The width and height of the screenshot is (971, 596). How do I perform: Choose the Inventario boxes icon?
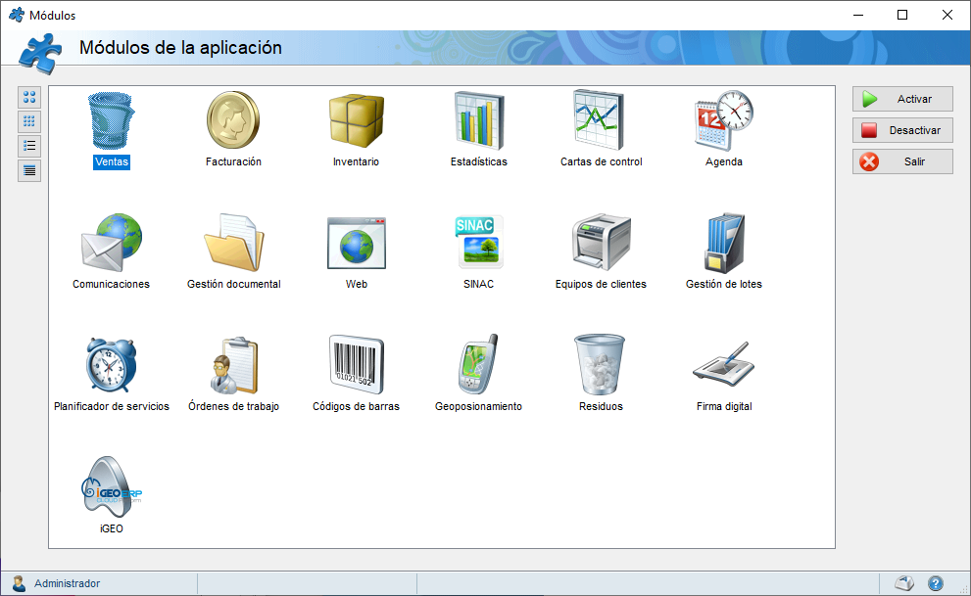pos(356,120)
